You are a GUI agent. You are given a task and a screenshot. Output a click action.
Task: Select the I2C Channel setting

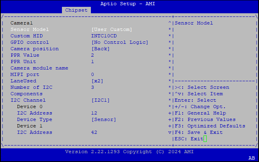(28, 100)
